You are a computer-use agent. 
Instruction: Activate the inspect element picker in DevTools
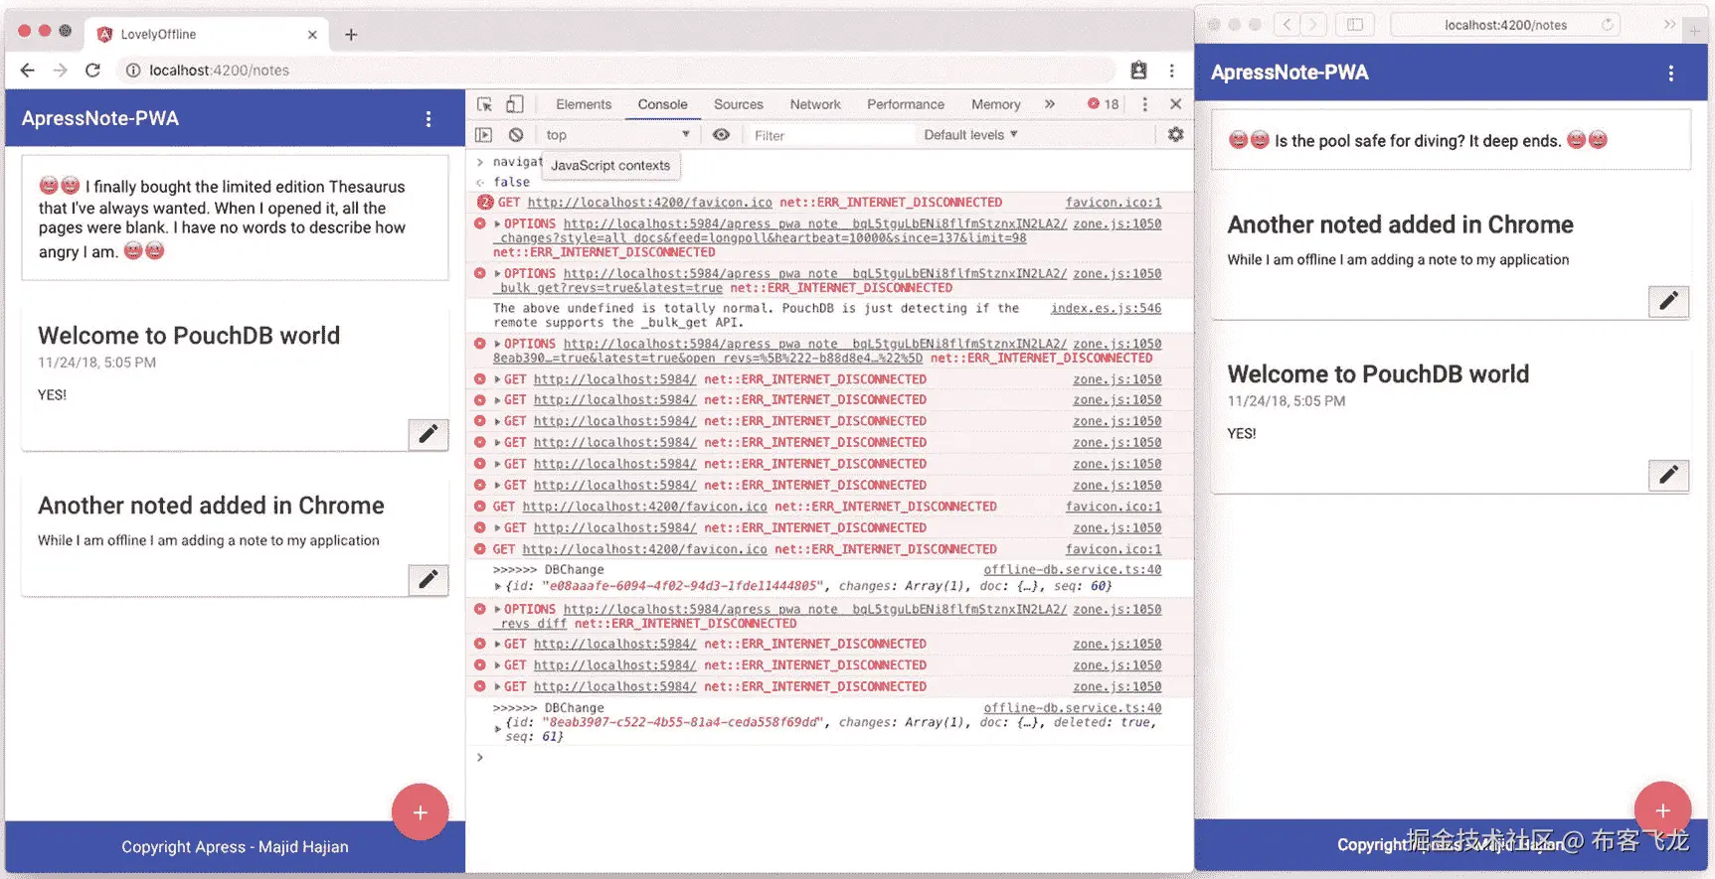pos(484,104)
